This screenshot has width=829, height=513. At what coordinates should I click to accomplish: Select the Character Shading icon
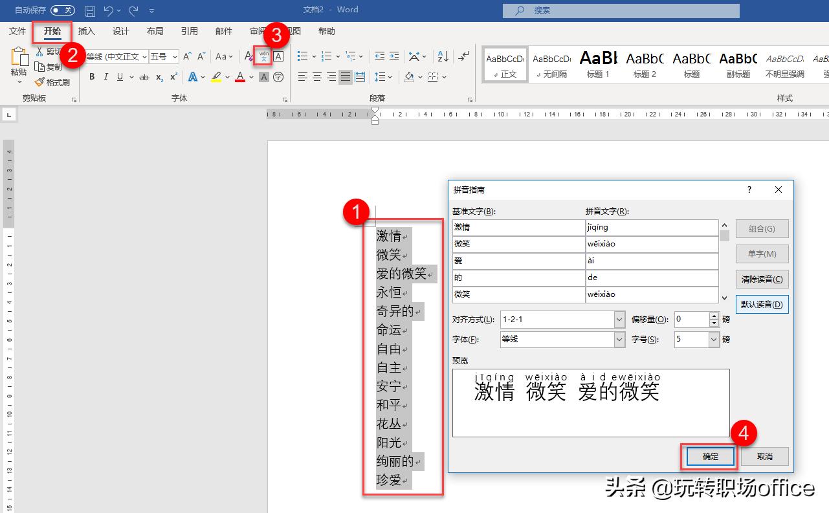[x=263, y=77]
